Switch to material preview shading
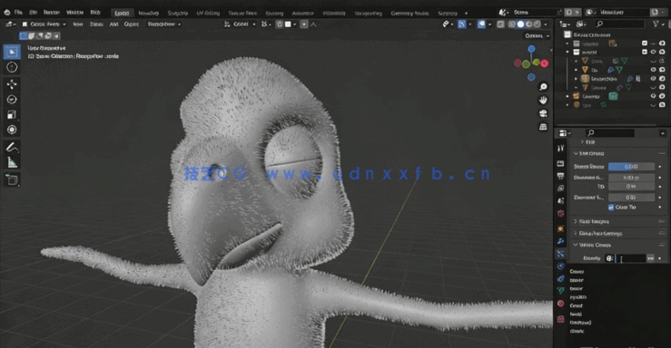Viewport: 671px width, 348px height. [x=529, y=24]
